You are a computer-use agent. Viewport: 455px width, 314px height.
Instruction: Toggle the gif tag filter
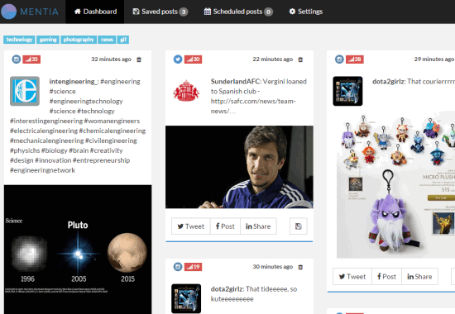(123, 40)
